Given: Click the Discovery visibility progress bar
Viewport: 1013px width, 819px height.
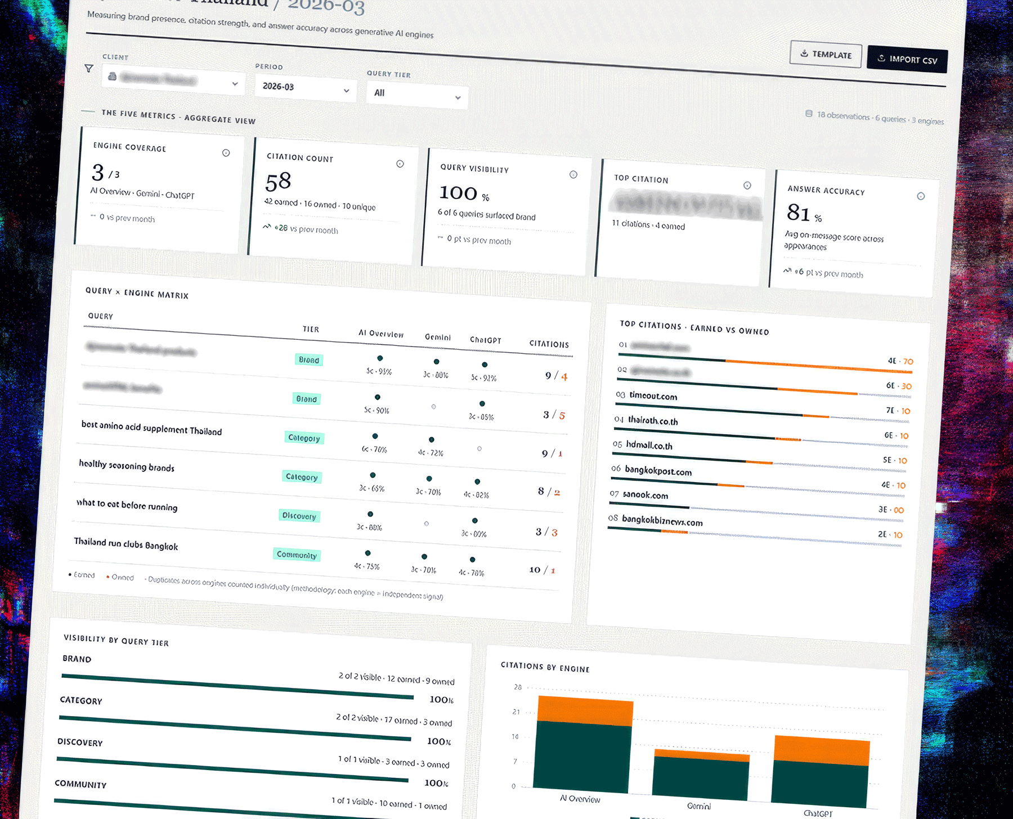Looking at the screenshot, I should pos(233,769).
